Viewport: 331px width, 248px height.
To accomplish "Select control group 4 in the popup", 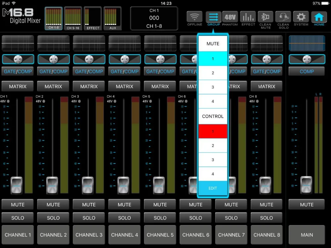I will coord(213,174).
